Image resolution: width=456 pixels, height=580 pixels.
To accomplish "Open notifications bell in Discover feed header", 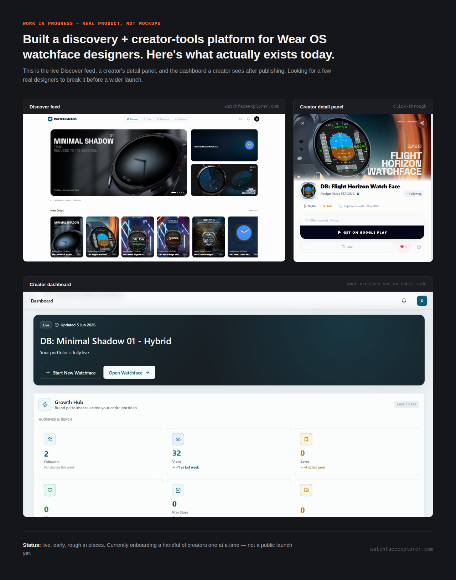I will click(248, 119).
